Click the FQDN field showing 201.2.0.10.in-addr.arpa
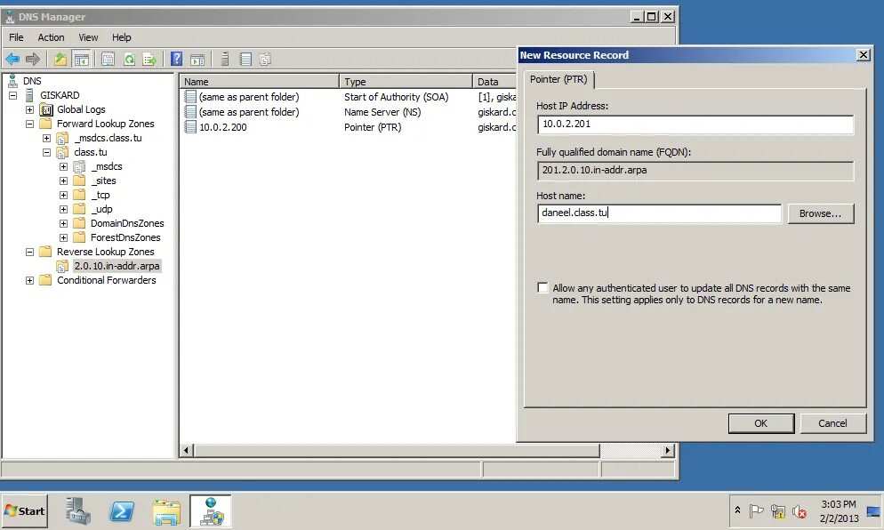 point(695,170)
